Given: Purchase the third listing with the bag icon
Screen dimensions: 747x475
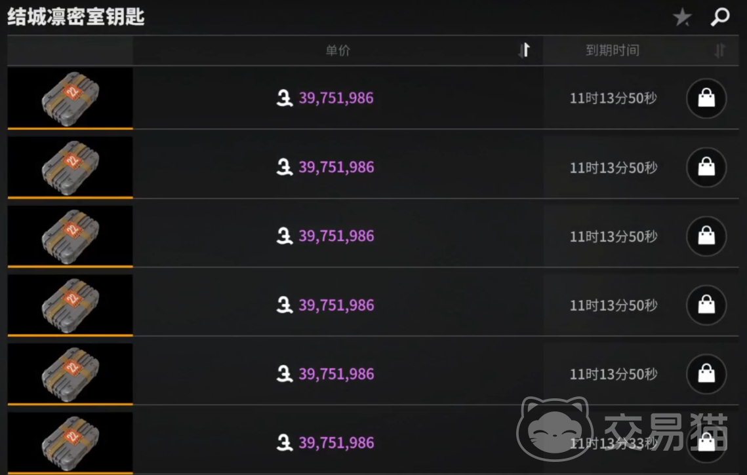Looking at the screenshot, I should 706,236.
